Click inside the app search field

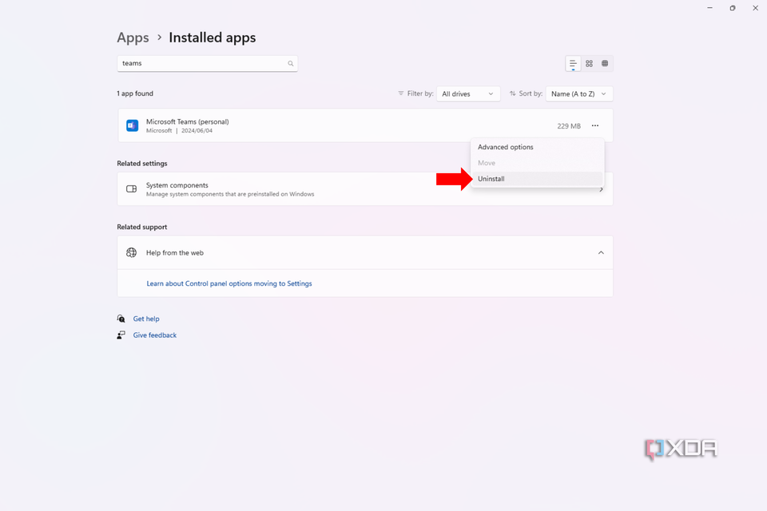pos(200,63)
